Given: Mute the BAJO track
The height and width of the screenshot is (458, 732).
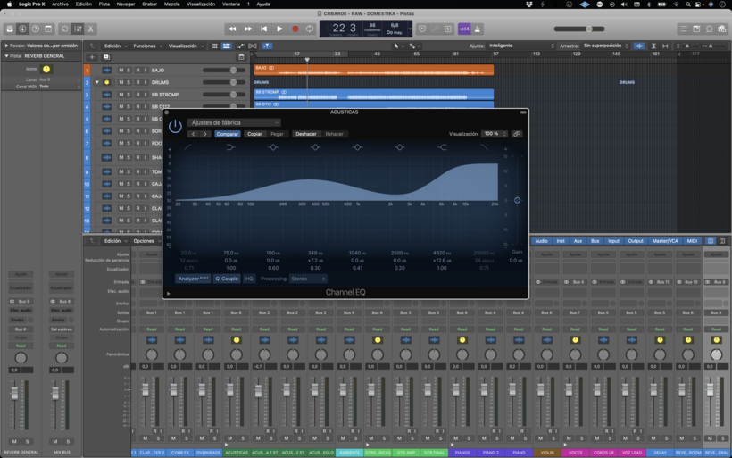Looking at the screenshot, I should (121, 70).
